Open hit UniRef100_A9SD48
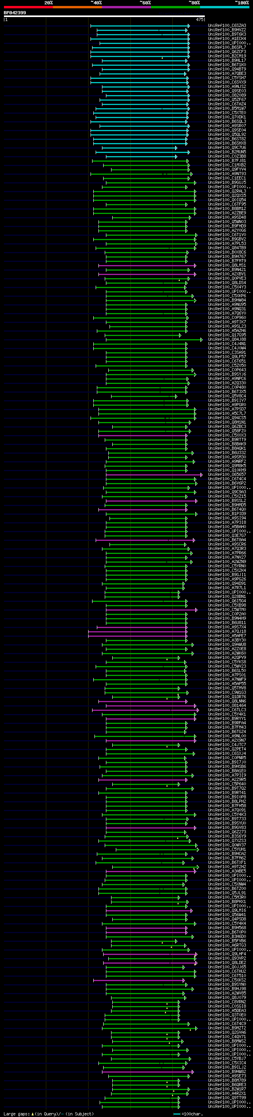Viewport: 253px width, 1117px height. coord(227,217)
